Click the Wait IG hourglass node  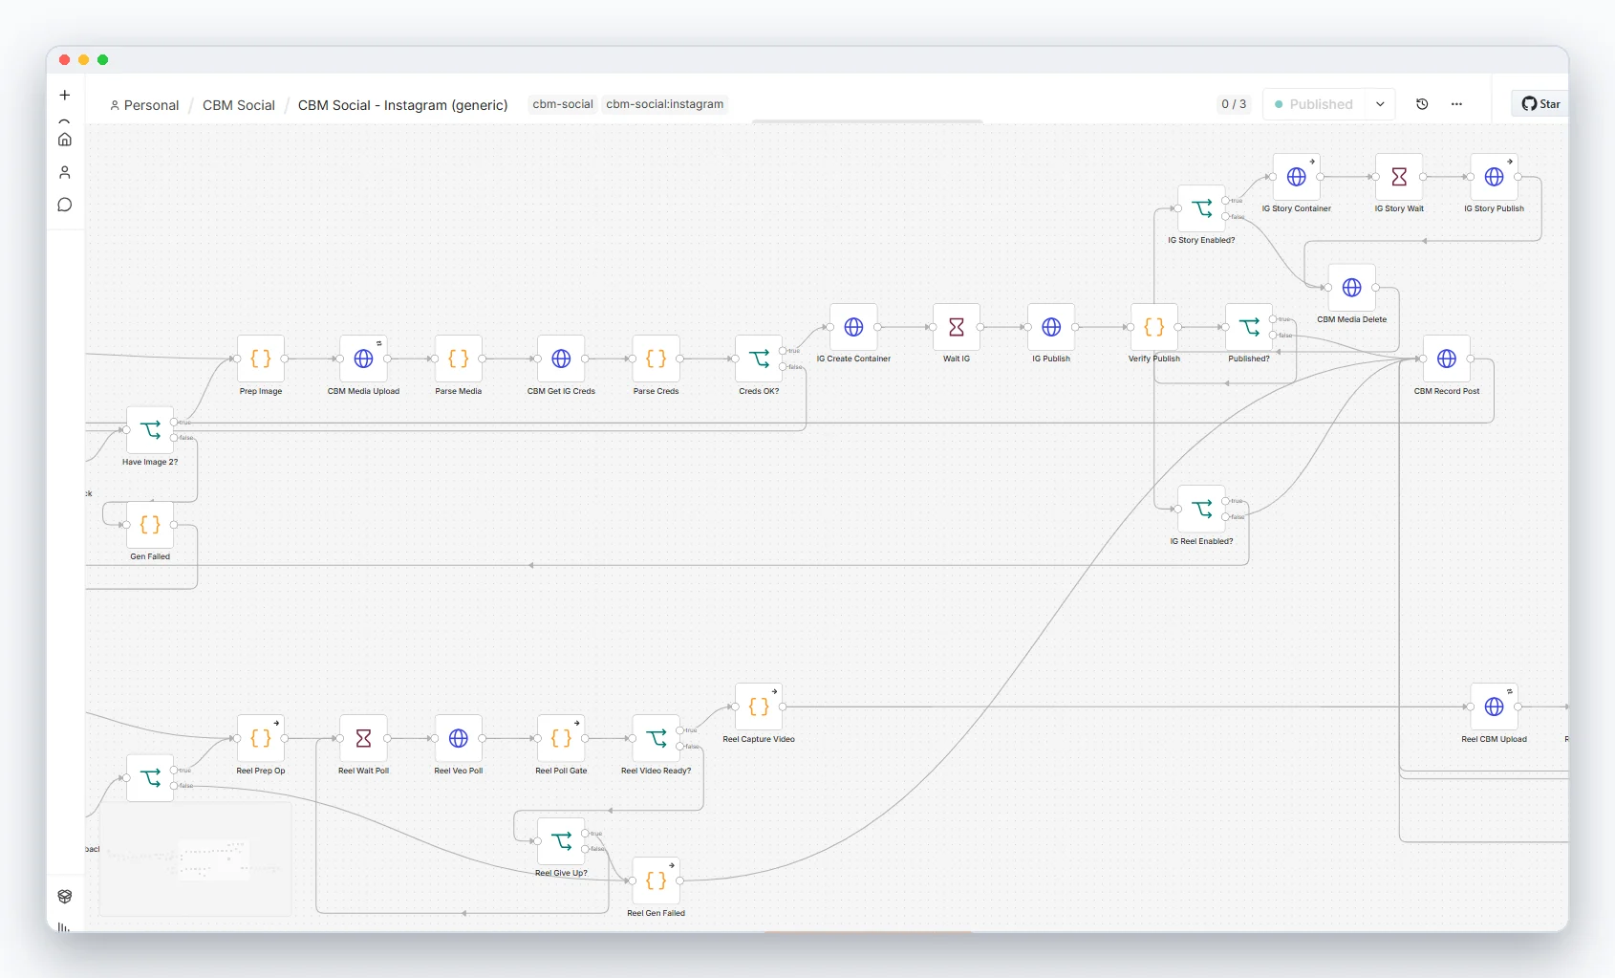click(957, 327)
